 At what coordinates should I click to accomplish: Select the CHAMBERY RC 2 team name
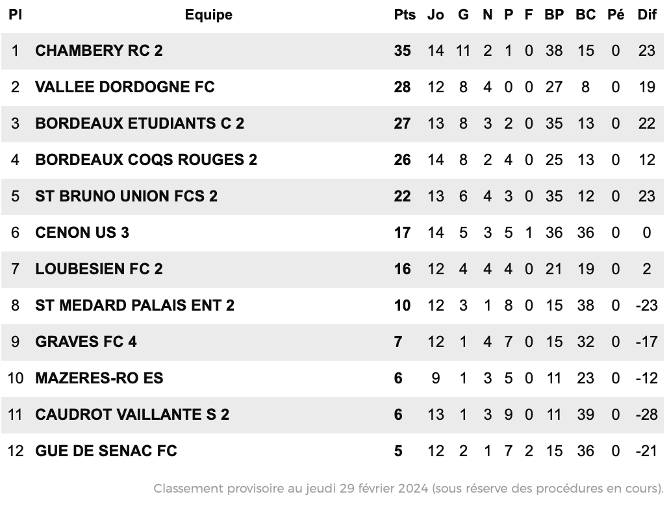pyautogui.click(x=99, y=51)
